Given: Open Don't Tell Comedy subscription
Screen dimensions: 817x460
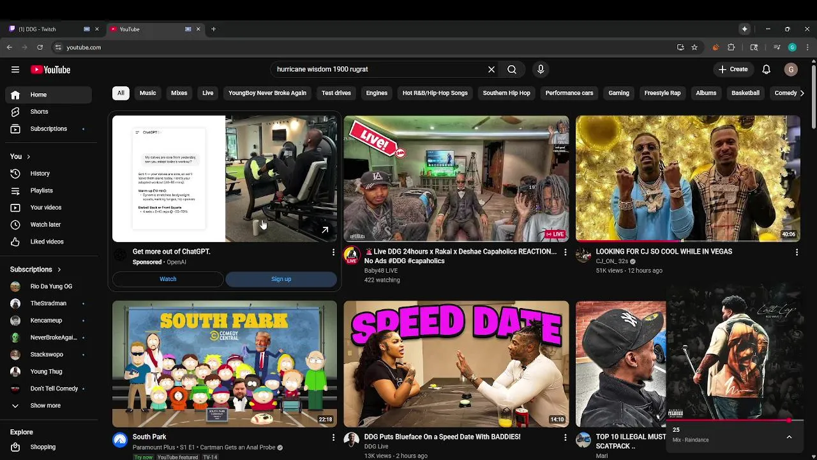Looking at the screenshot, I should tap(49, 388).
